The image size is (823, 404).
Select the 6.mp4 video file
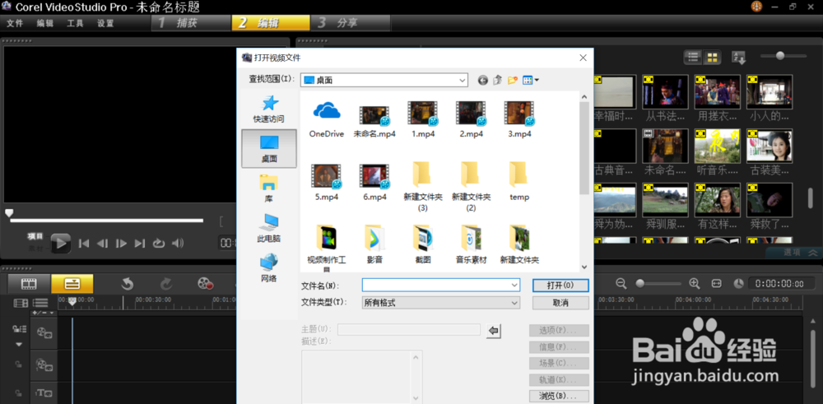(374, 183)
